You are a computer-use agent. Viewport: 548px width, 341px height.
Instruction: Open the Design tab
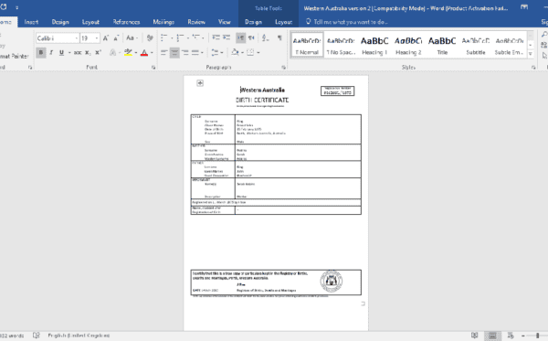60,22
